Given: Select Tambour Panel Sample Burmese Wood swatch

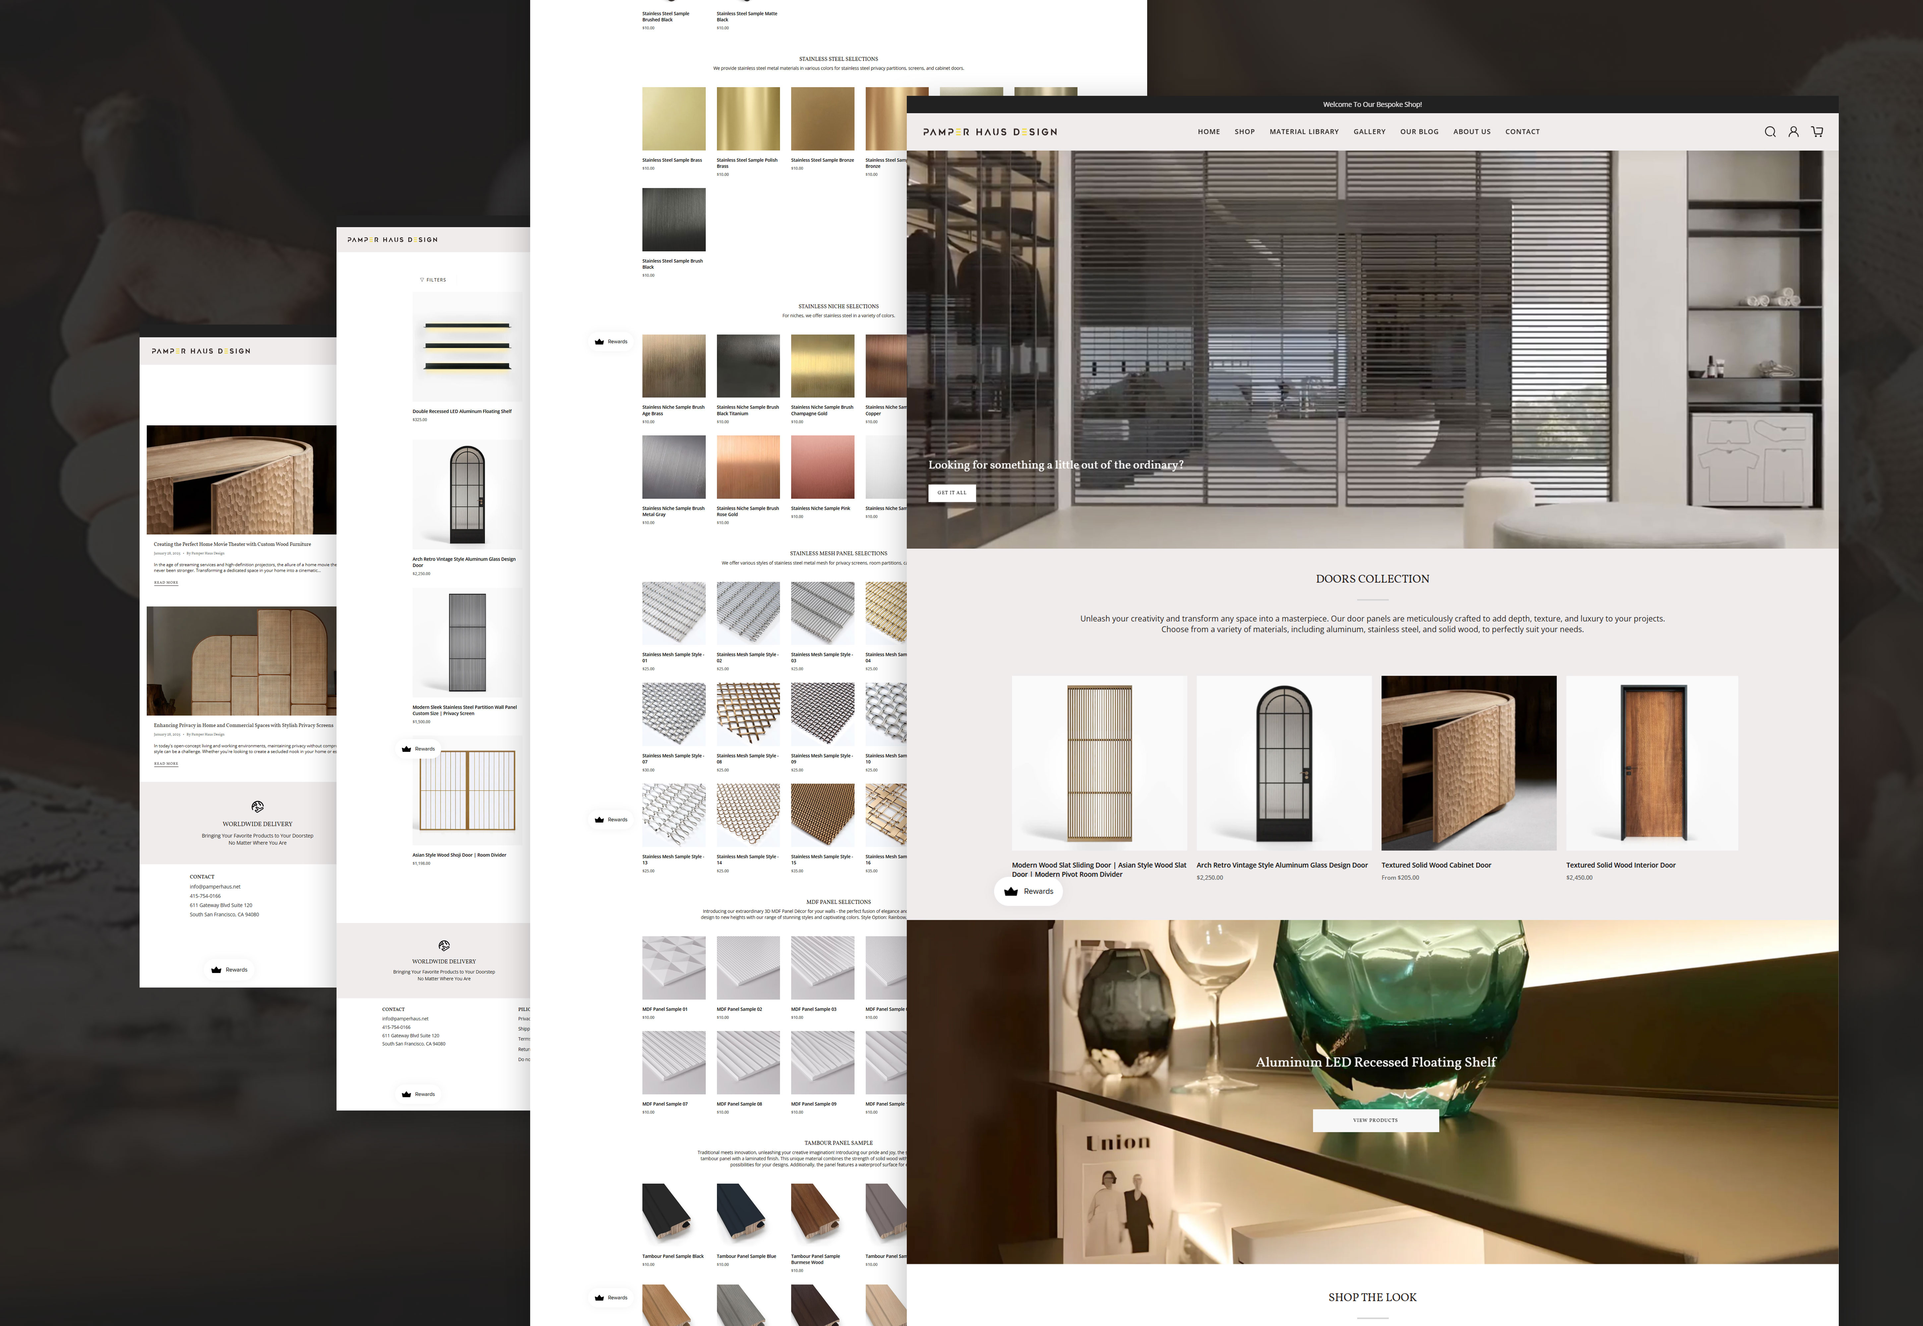Looking at the screenshot, I should click(x=823, y=1215).
